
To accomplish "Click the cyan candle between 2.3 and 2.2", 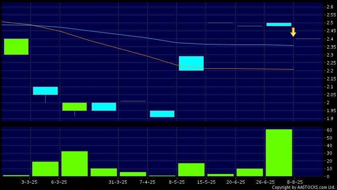I will tap(191, 63).
